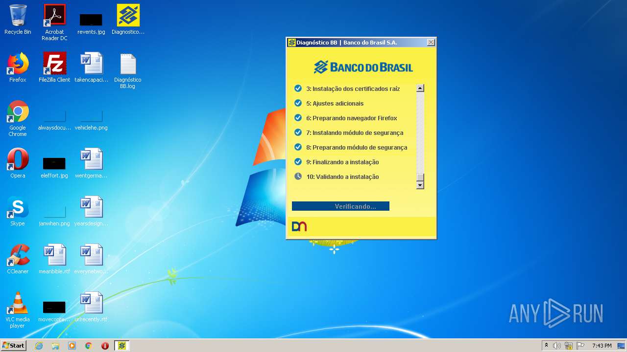Select everynetwo Word document icon
Viewport: 627px width, 352px height.
[x=91, y=259]
